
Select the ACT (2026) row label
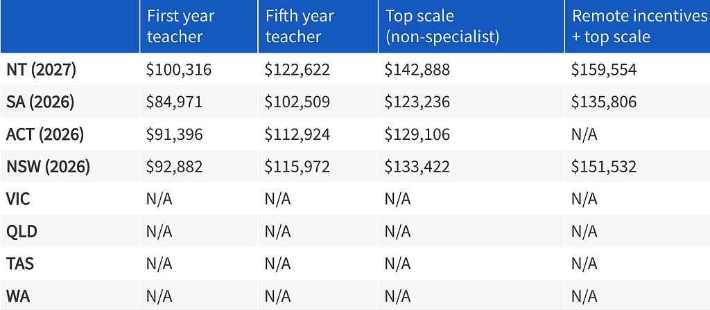(x=45, y=135)
